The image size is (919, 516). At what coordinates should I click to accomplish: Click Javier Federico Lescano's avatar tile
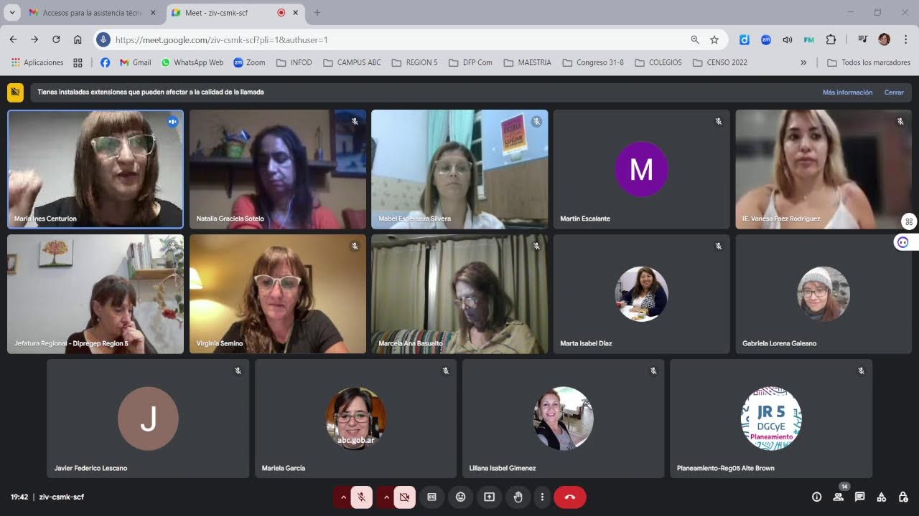tap(148, 419)
